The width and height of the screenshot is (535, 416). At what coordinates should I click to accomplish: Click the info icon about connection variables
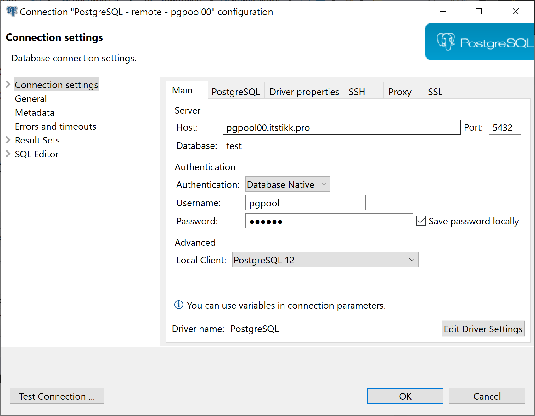click(x=178, y=305)
